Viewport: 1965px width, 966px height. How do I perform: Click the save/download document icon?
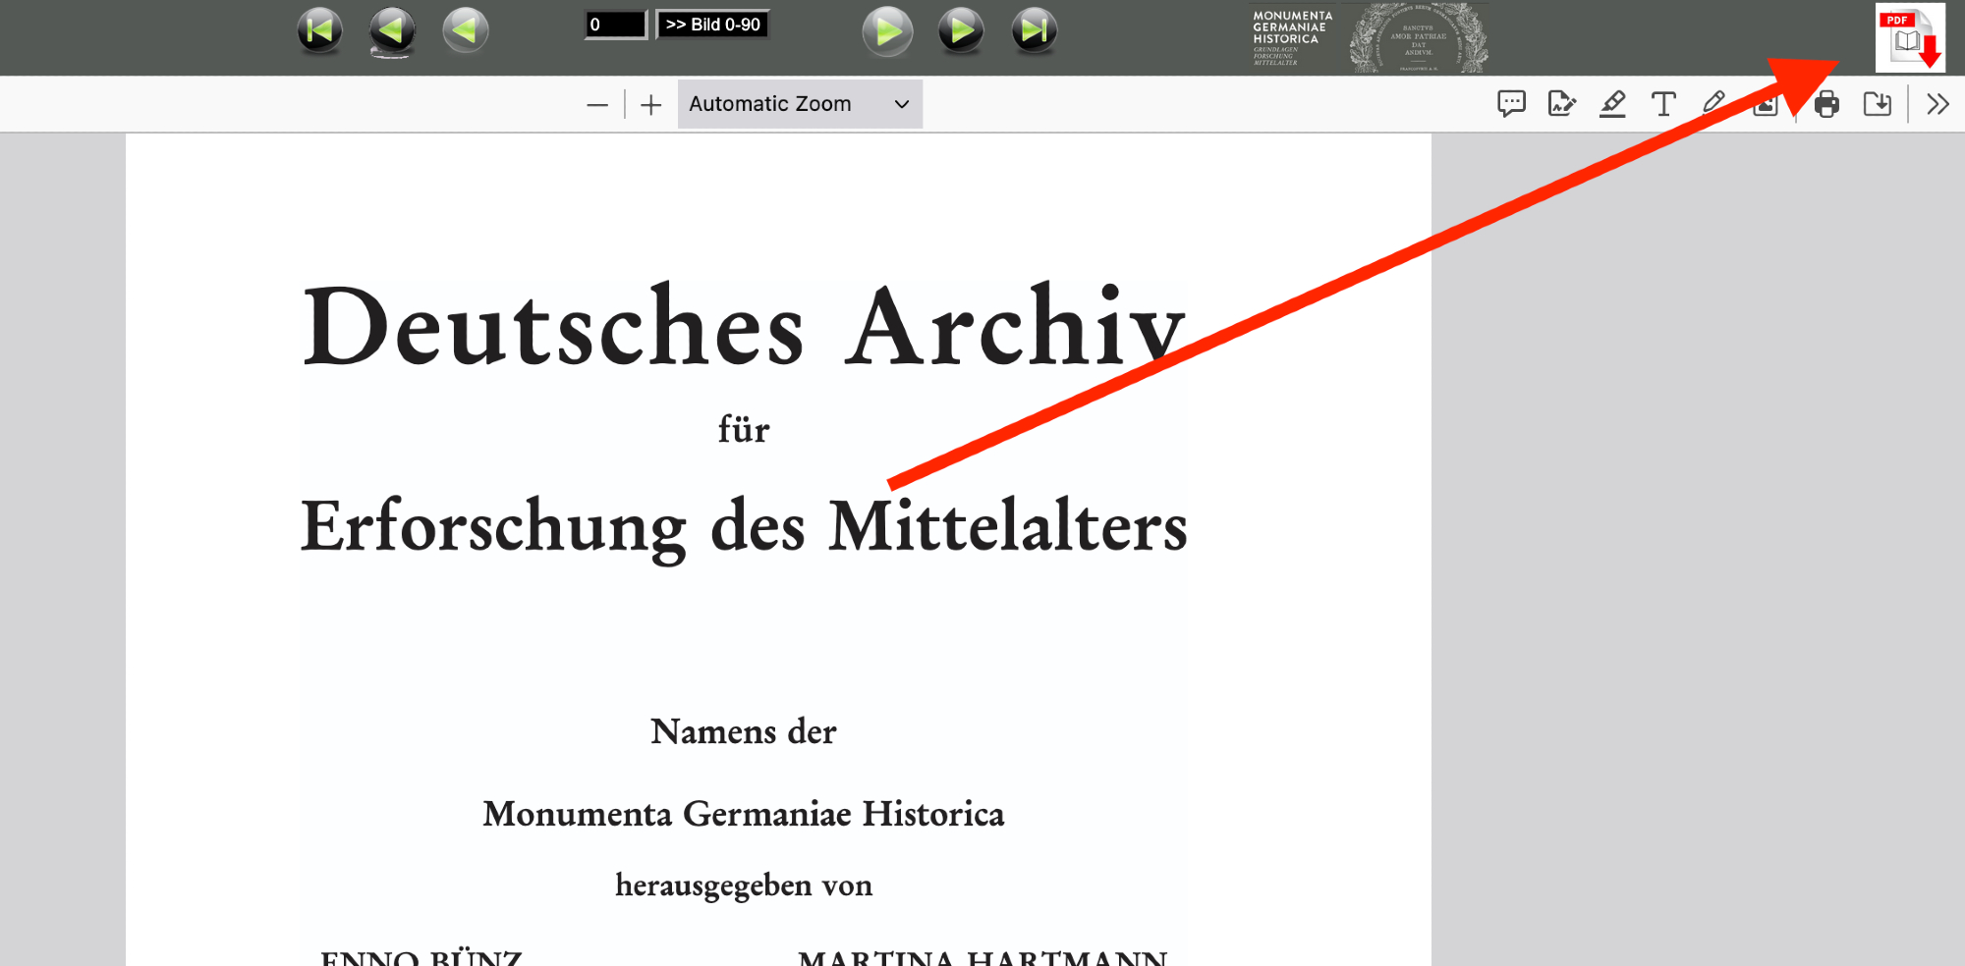1878,104
